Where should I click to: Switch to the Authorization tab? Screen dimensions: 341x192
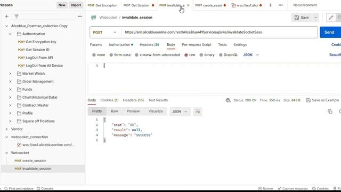coord(121,45)
